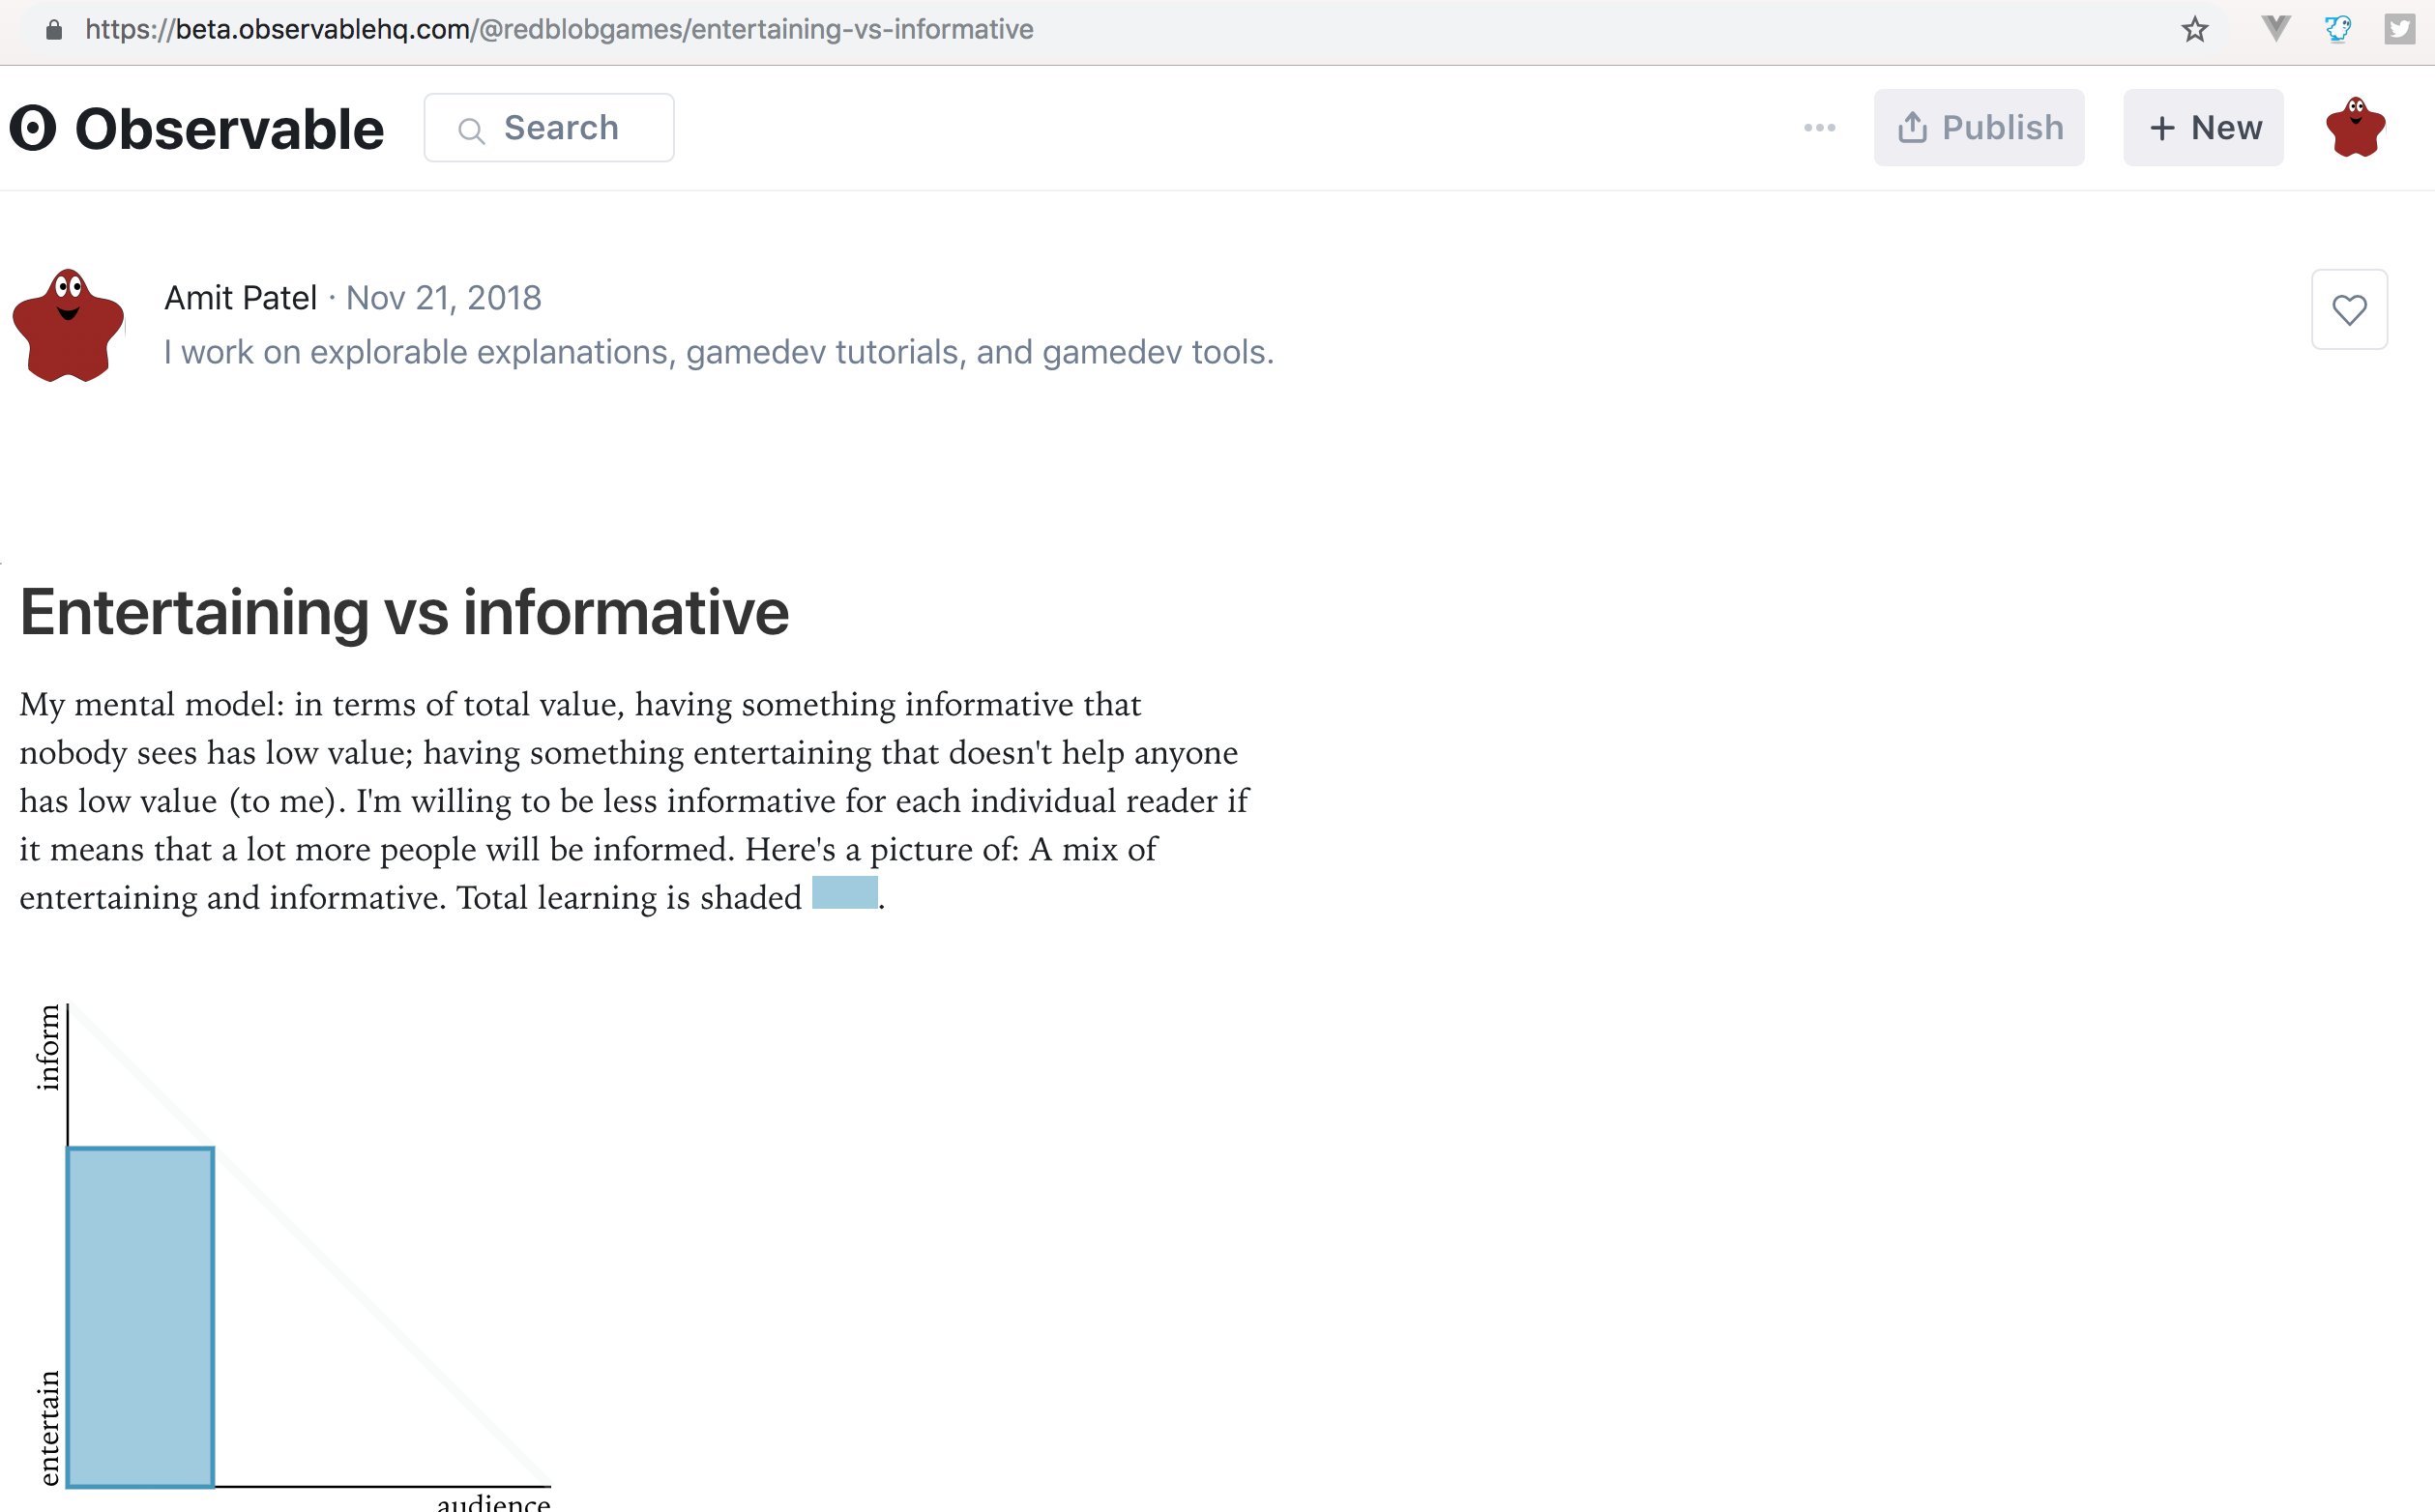Click the blue shaded rectangle in chart
Screen dimensions: 2435x1512
pyautogui.click(x=140, y=1317)
